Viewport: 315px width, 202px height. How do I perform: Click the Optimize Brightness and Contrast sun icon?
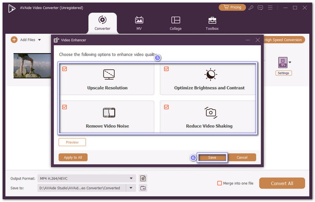click(x=210, y=74)
